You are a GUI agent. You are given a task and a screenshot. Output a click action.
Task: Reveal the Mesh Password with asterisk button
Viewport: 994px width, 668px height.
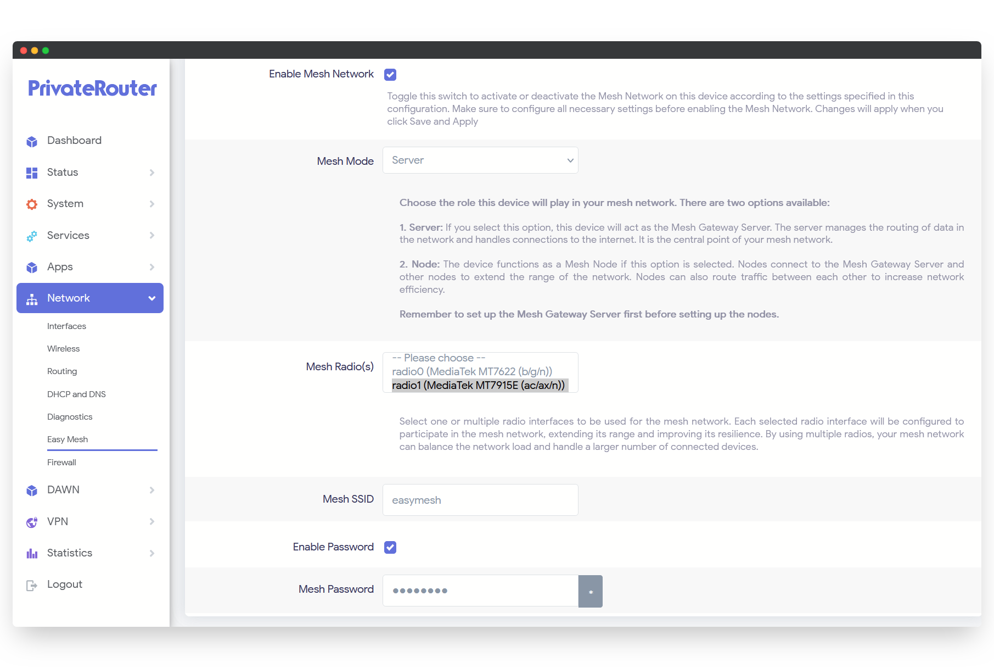click(x=591, y=591)
